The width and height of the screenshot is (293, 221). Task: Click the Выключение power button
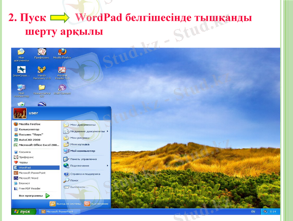coord(96,204)
